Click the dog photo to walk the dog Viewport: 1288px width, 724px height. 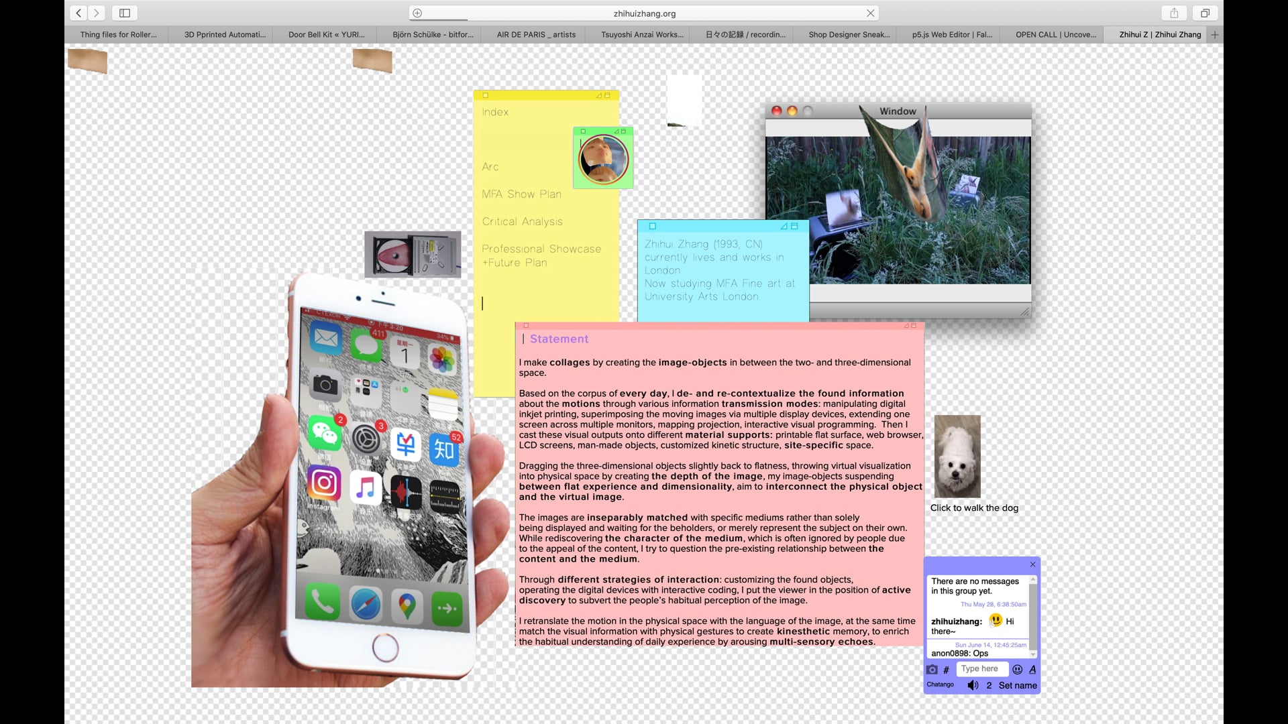tap(957, 457)
